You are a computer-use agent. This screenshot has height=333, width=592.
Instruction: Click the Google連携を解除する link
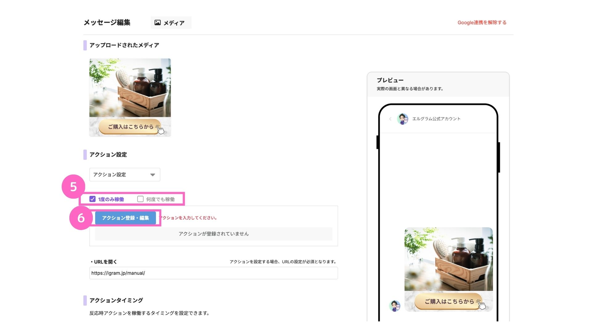482,23
